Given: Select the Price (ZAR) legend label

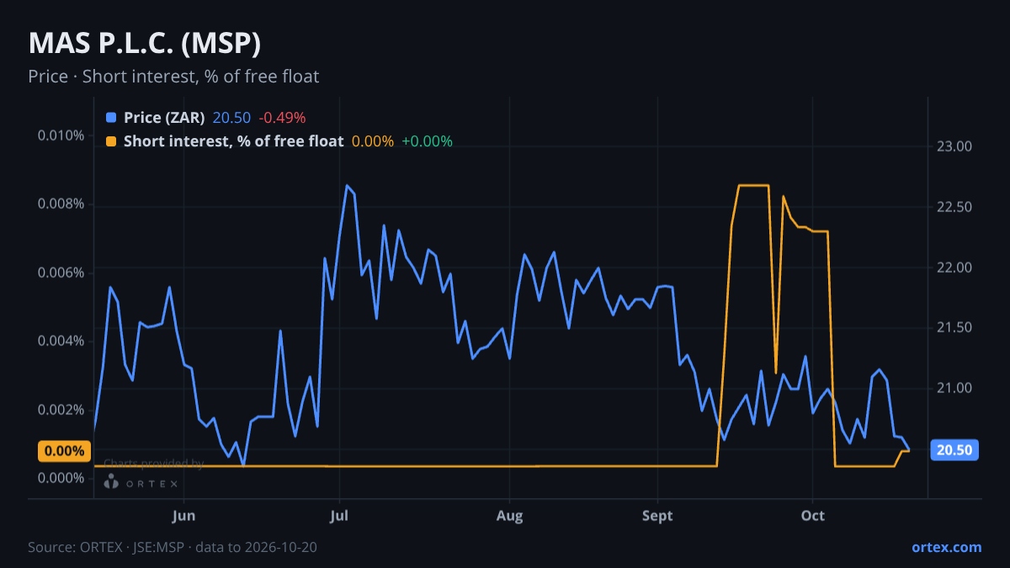Looking at the screenshot, I should pos(164,118).
